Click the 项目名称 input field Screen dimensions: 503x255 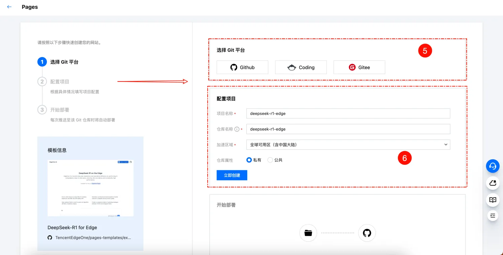point(348,113)
